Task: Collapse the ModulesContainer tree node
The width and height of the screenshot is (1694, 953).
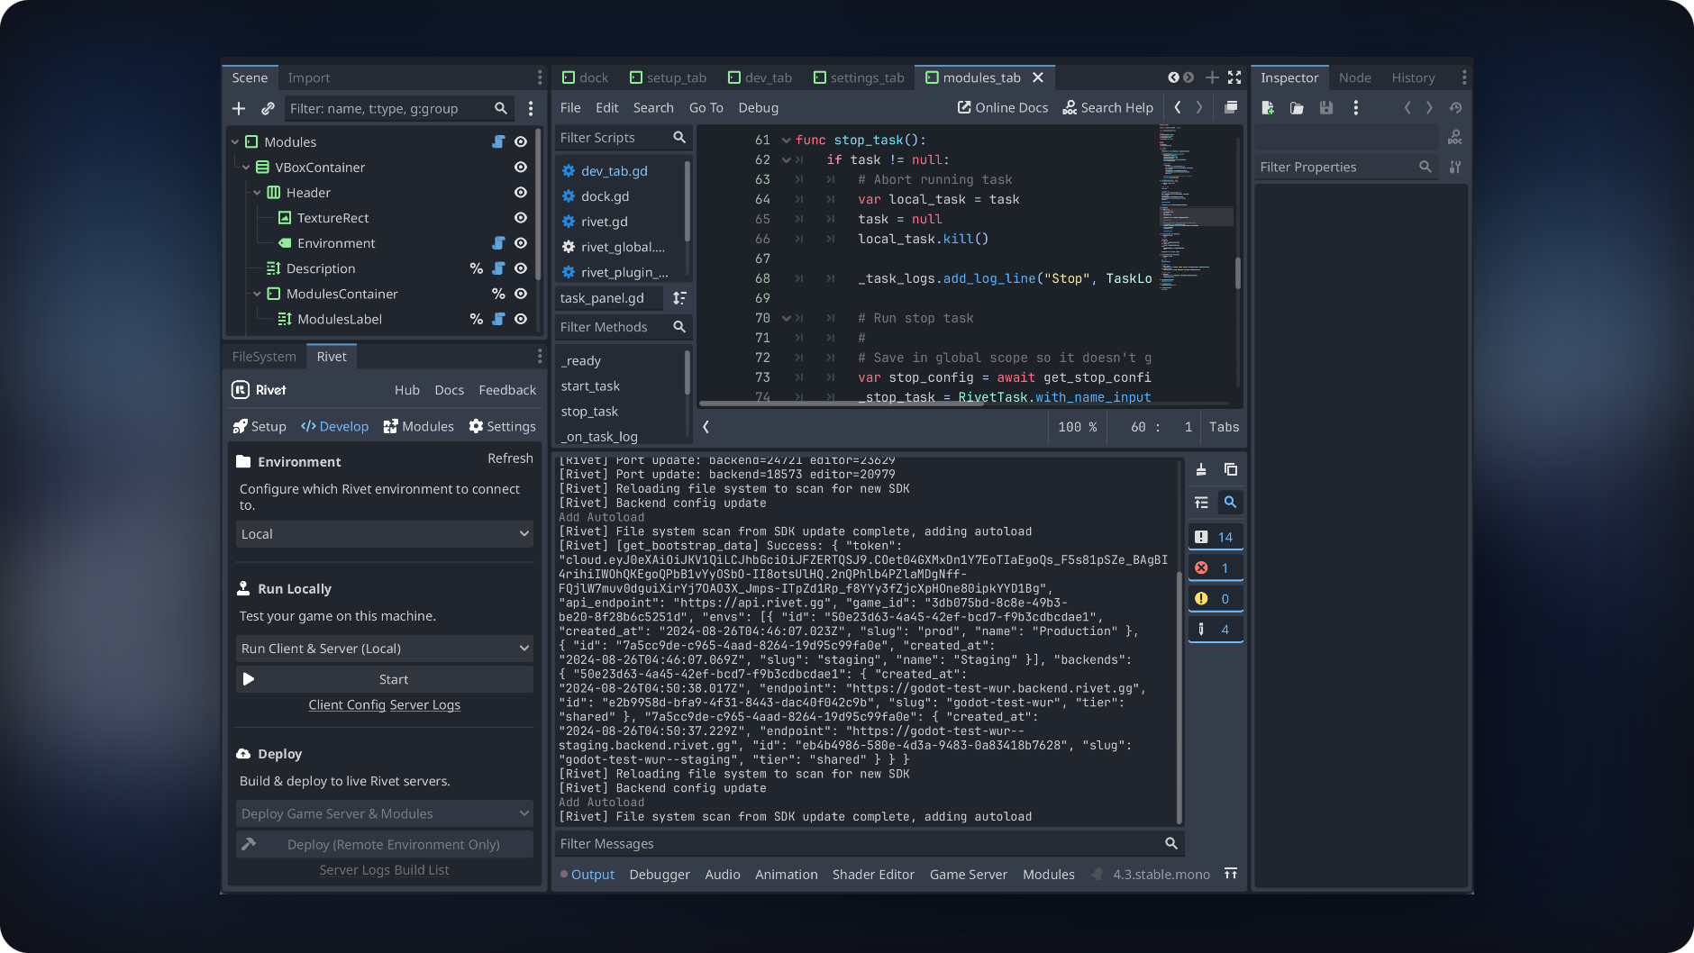Action: (257, 295)
